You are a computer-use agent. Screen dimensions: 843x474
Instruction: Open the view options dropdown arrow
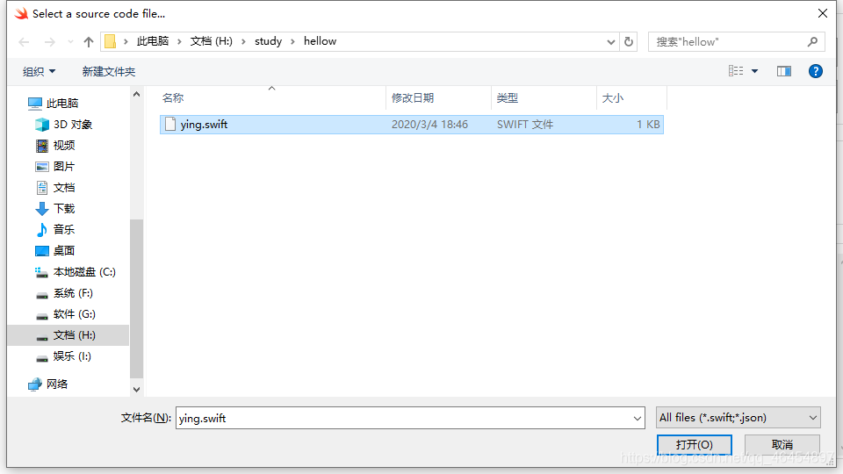(x=755, y=71)
